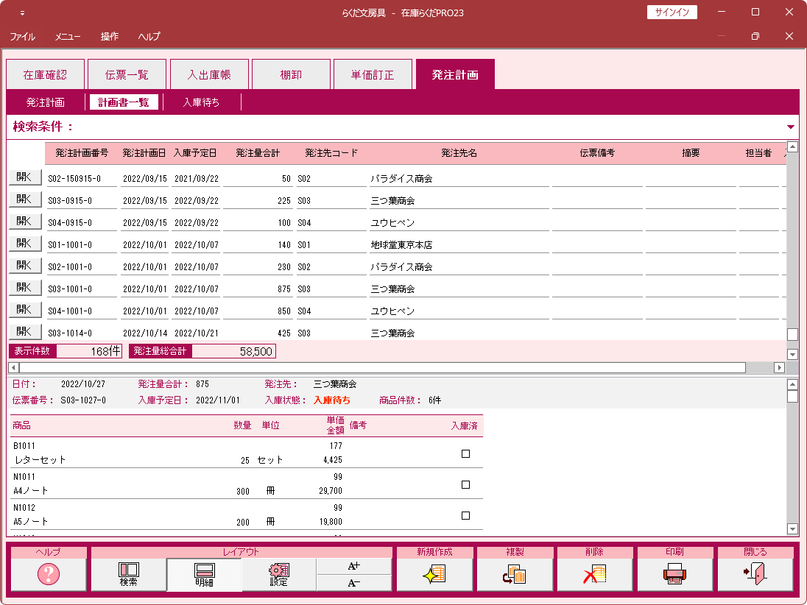Click detail pane scrollbar up arrow

click(792, 384)
